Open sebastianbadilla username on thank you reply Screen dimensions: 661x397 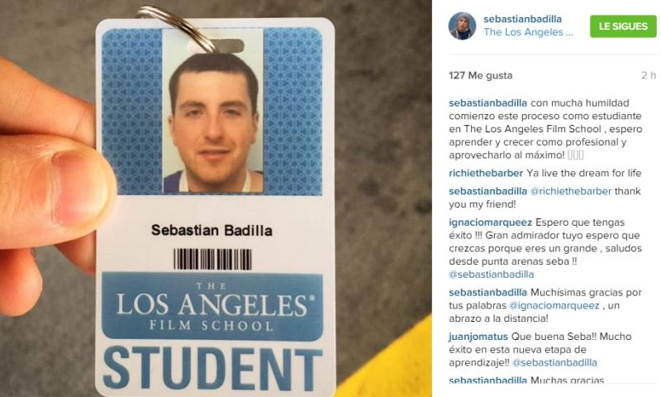coord(487,191)
